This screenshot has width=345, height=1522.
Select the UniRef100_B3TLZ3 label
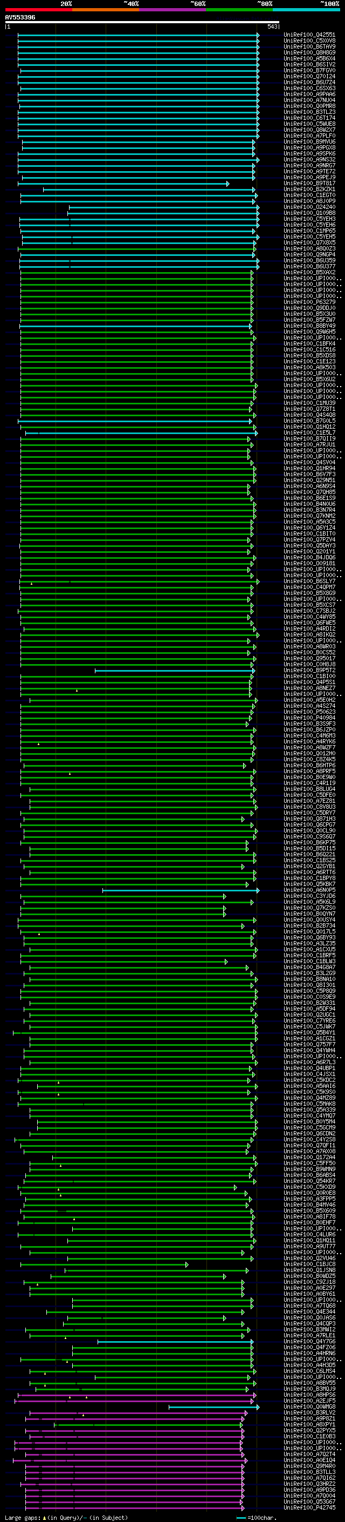(x=309, y=112)
